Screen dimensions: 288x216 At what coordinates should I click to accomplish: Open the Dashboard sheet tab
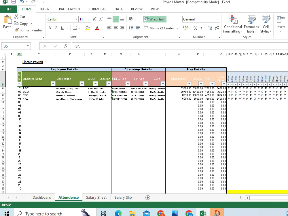pos(42,198)
